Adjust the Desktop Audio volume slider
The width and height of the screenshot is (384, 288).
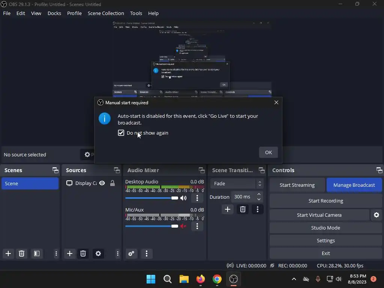(151, 198)
